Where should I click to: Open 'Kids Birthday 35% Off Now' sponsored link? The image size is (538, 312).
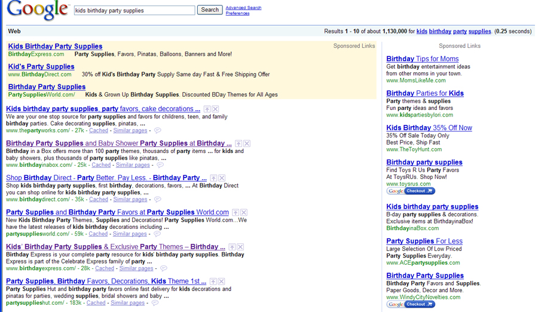tap(429, 128)
